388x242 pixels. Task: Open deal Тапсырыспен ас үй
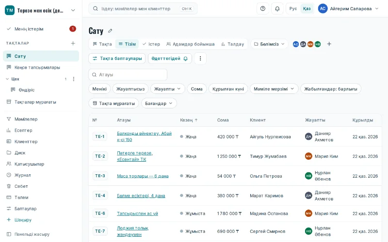tap(137, 213)
